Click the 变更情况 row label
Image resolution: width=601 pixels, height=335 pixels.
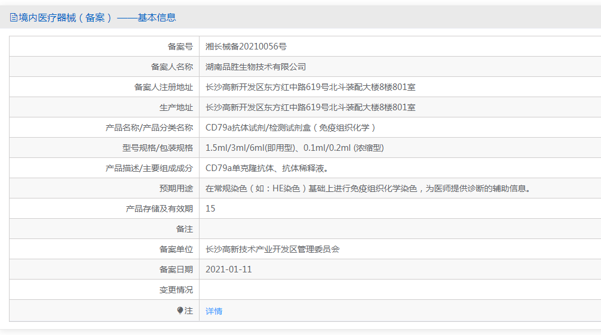176,290
